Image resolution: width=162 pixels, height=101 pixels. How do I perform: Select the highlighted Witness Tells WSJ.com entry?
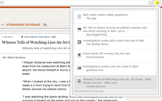click(x=115, y=82)
